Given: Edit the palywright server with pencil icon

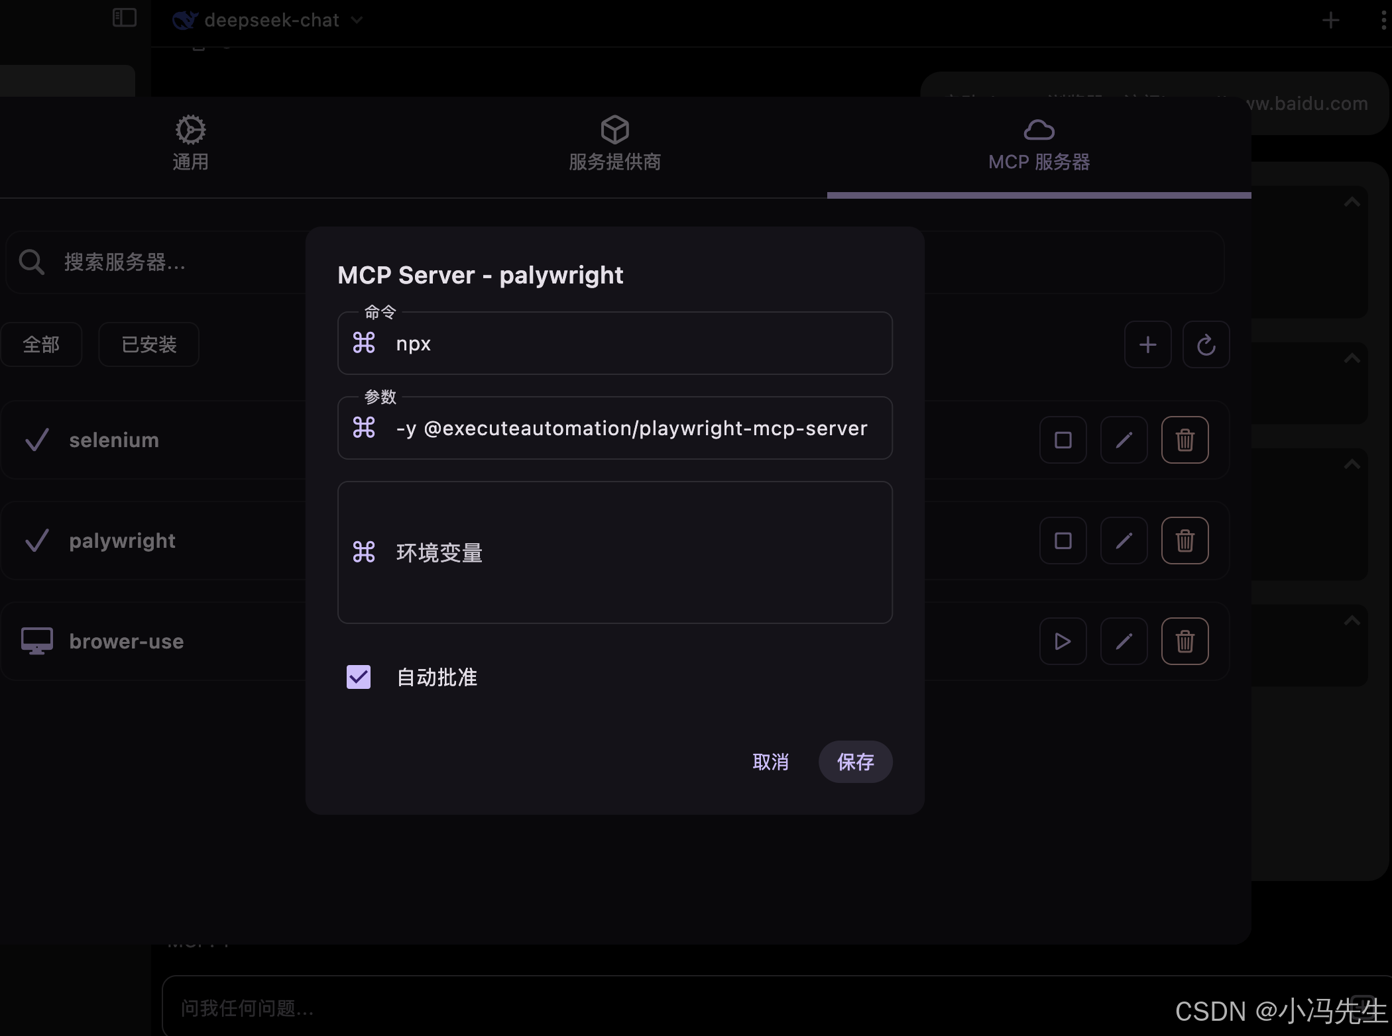Looking at the screenshot, I should [1124, 541].
